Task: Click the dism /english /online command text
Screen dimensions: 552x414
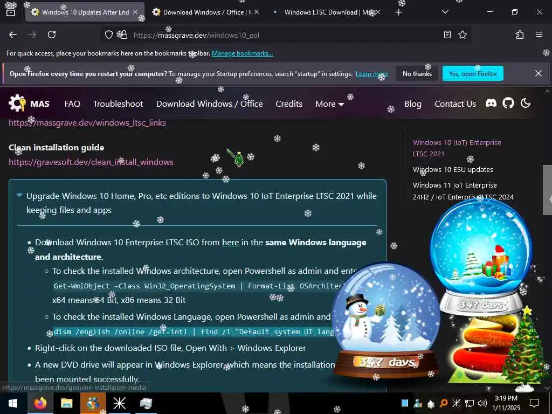Action: 194,332
